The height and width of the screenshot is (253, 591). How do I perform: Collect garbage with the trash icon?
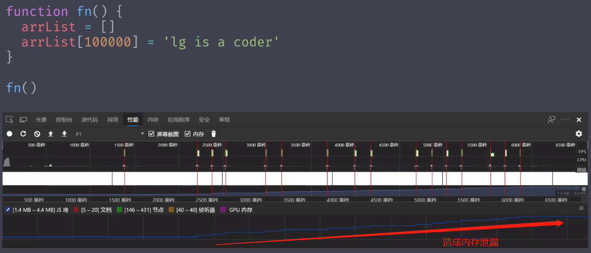(214, 134)
